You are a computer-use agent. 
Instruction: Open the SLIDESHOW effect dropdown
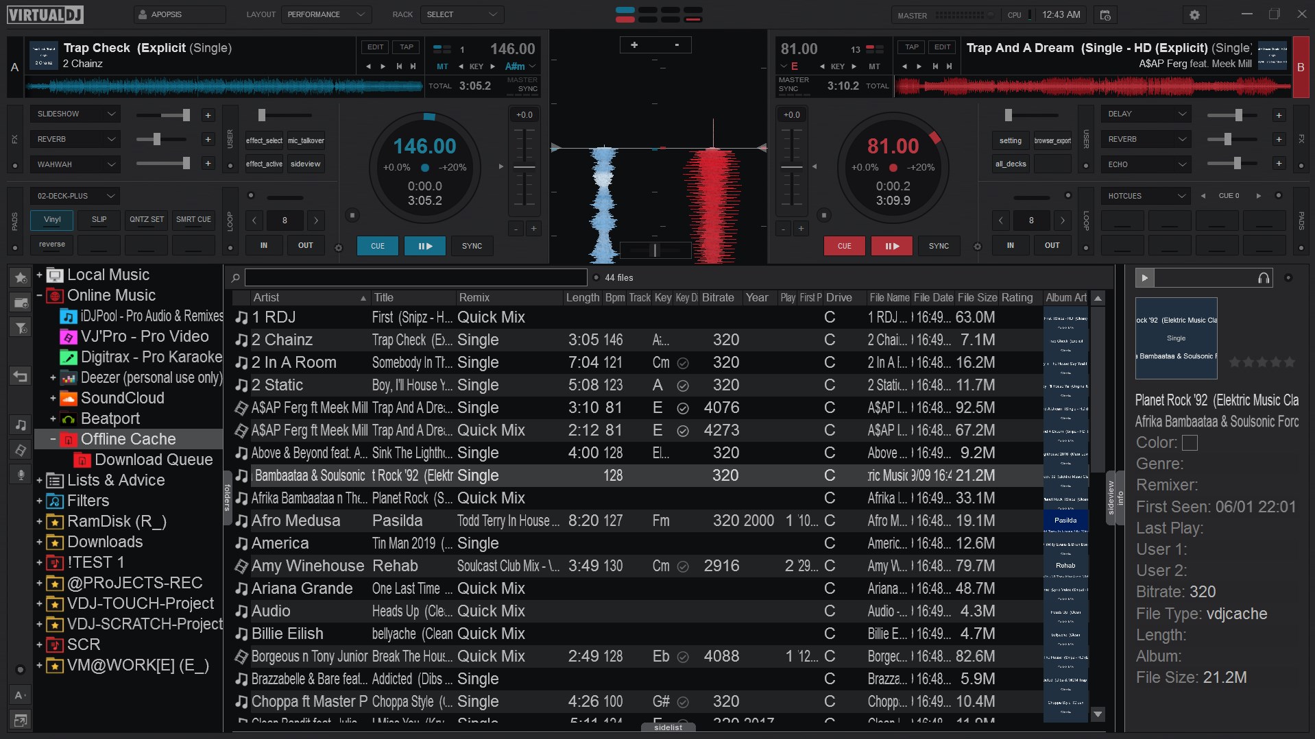75,114
